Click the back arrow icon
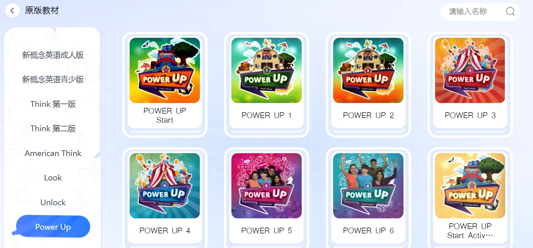 [x=12, y=11]
